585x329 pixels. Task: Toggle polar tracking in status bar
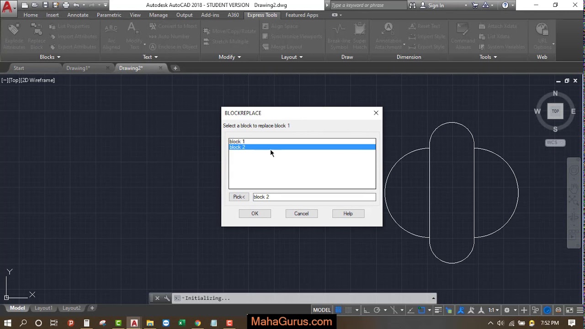click(x=377, y=310)
